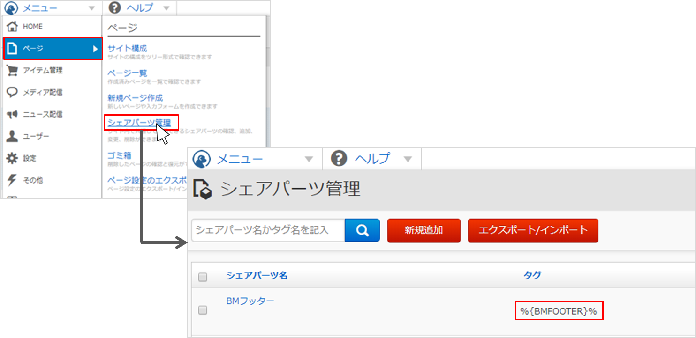Expand the ヘルプ dropdown arrow in share parts window

[x=408, y=159]
